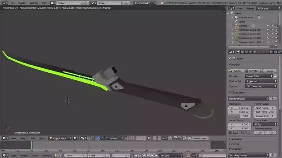Image resolution: width=282 pixels, height=158 pixels.
Task: Click the Play animation button
Action: click(x=148, y=156)
